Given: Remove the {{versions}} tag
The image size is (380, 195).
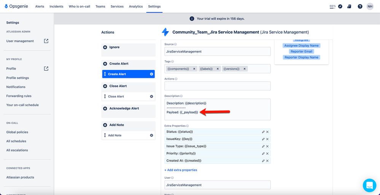Looking at the screenshot, I should (245, 69).
